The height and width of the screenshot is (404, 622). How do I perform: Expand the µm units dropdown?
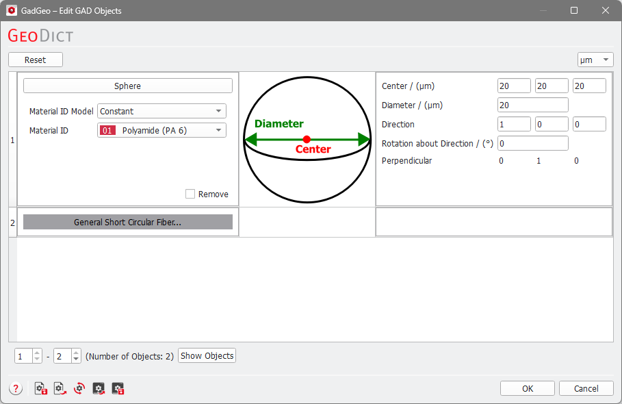595,60
